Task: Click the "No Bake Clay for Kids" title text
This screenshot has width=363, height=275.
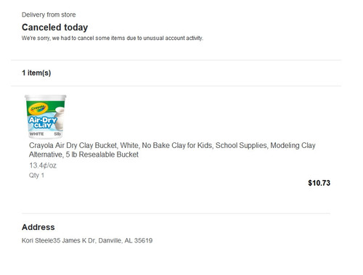Action: 177,145
